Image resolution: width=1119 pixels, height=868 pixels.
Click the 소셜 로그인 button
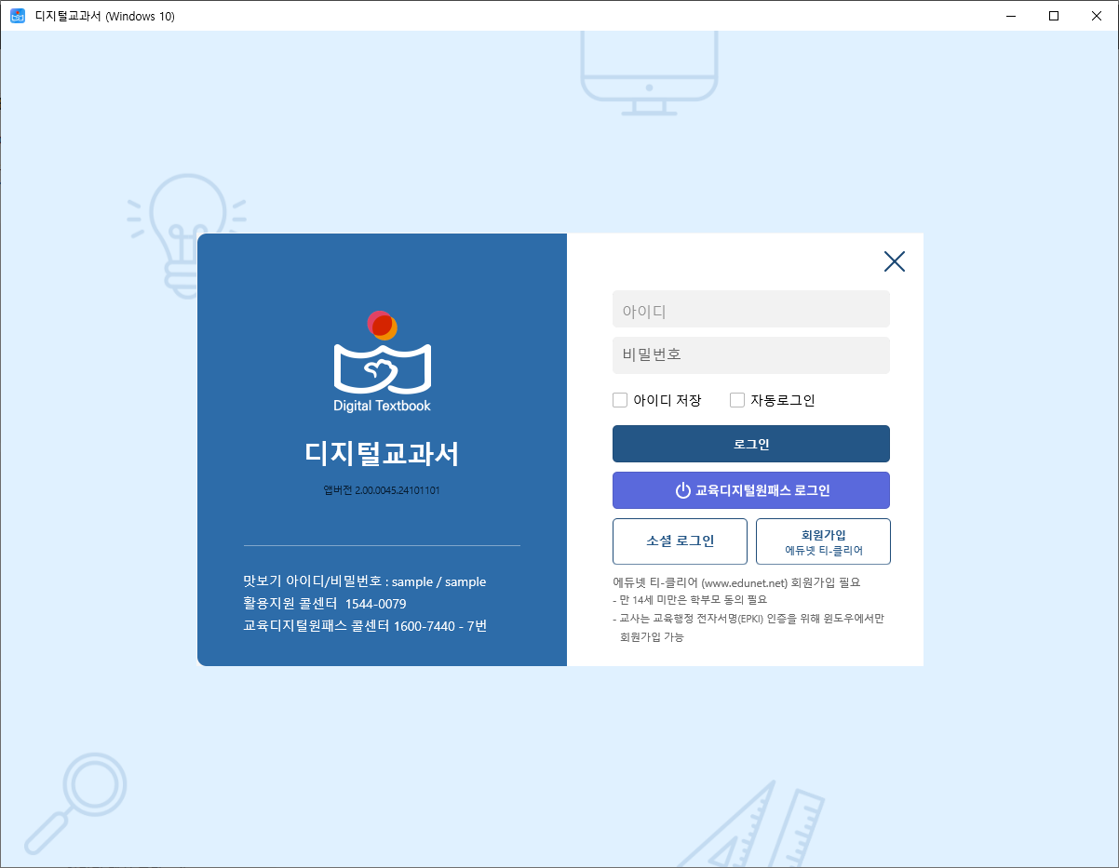(x=680, y=541)
